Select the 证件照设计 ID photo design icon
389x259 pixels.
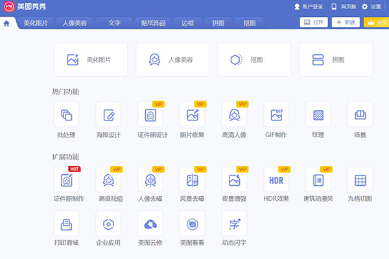[x=150, y=115]
